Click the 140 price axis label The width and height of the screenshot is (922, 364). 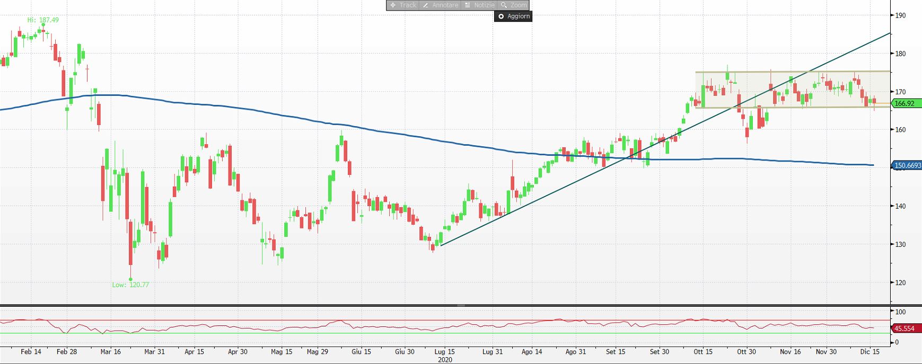(900, 206)
